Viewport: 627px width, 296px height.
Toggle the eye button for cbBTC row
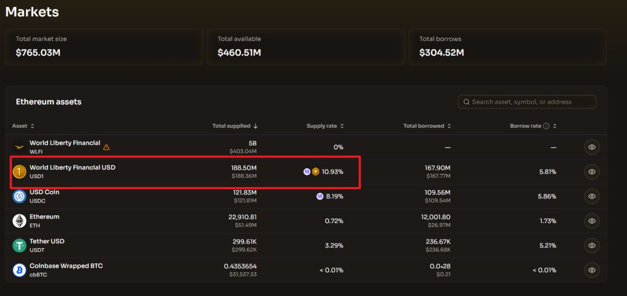point(591,270)
